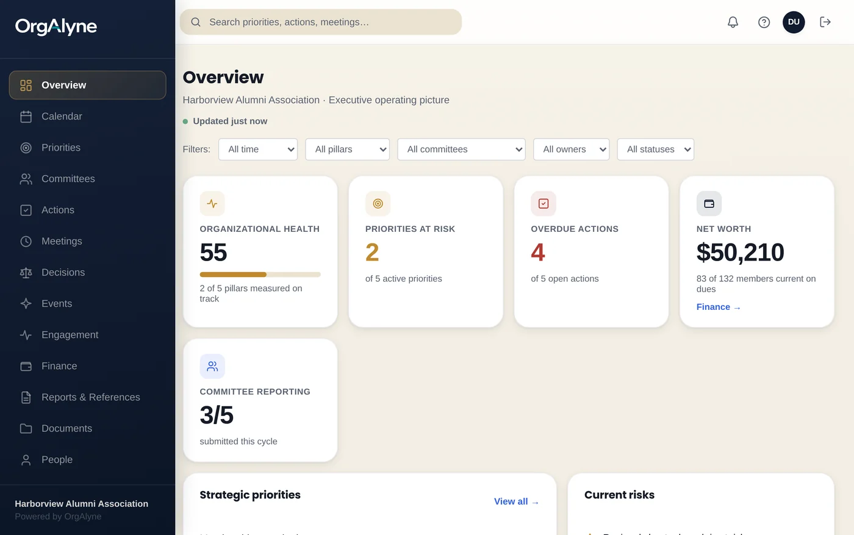Open Engagement in the sidebar

[x=87, y=335]
